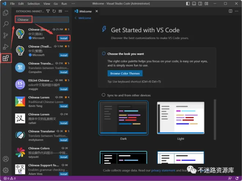Toggle primary side bar layout icon
Image resolution: width=242 pixels, height=181 pixels.
[188, 4]
